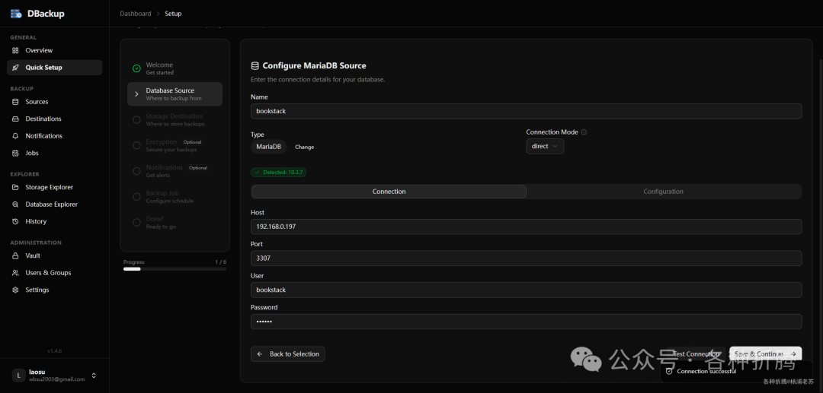Click the Change database type link
This screenshot has height=393, width=823.
click(x=304, y=147)
